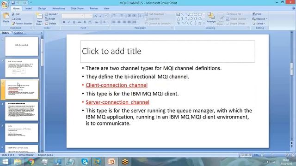Screen dimensions: 296x166
Task: Delete the current slide
Action: pyautogui.click(x=50, y=24)
